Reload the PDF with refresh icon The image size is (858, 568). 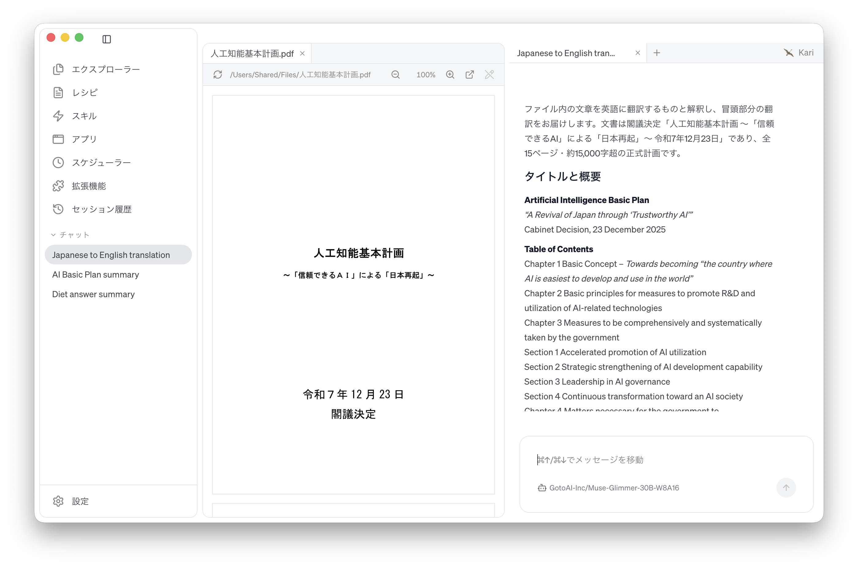[x=218, y=75]
